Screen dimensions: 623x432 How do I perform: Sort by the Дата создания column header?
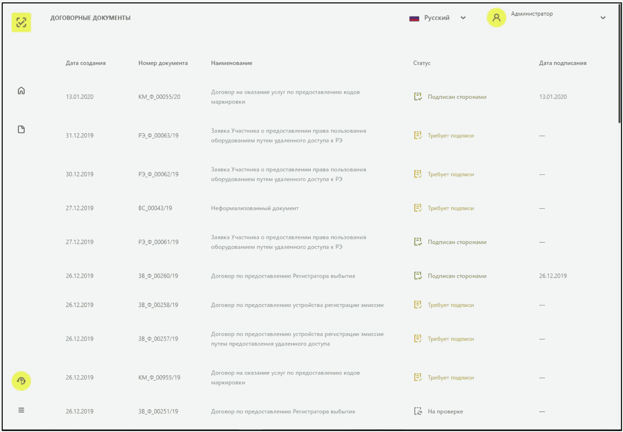86,63
